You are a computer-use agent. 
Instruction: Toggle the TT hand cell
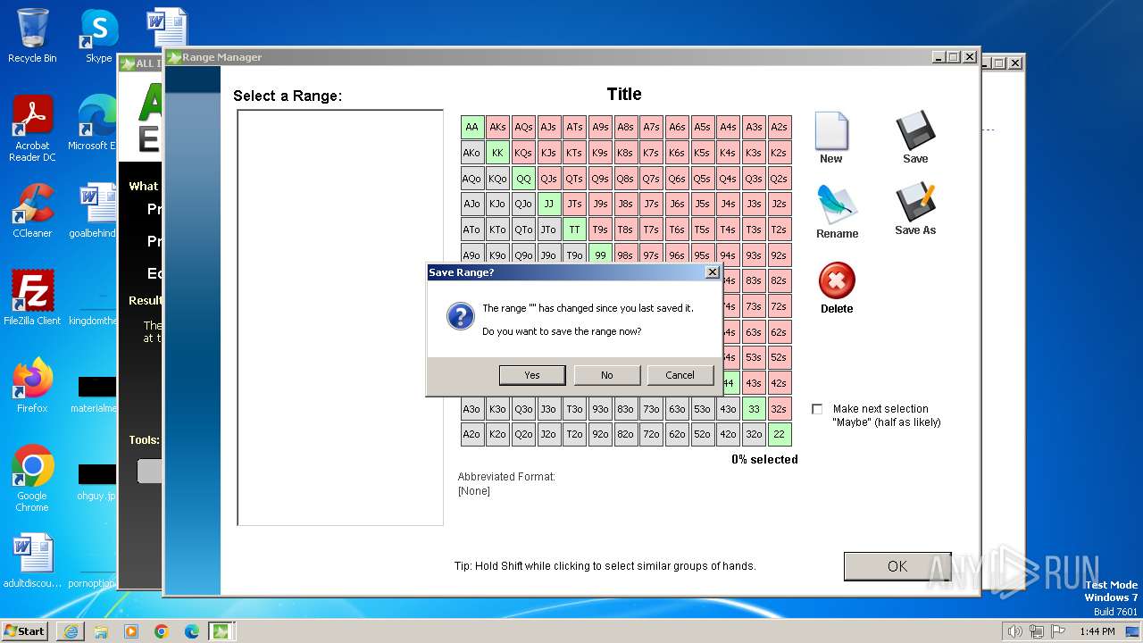click(575, 230)
